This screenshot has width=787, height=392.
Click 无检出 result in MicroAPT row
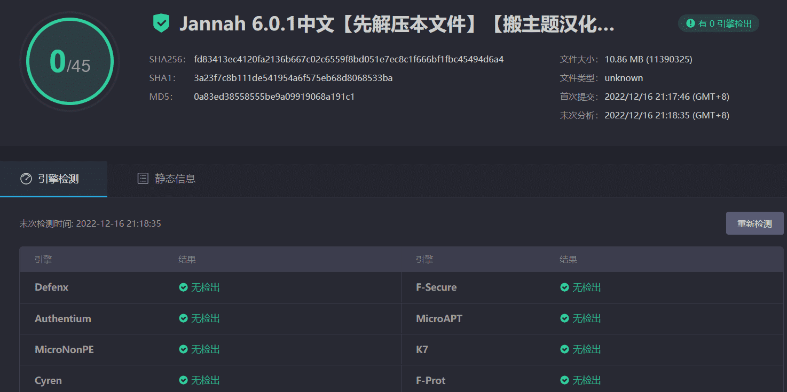coord(587,318)
